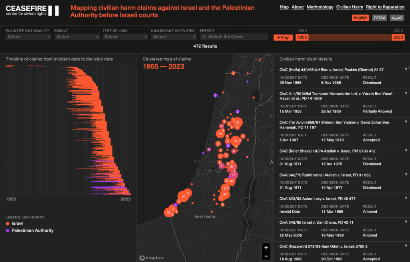Expand the Uri Blau v. Israel case details
Image resolution: width=410 pixels, height=262 pixels.
(x=406, y=69)
